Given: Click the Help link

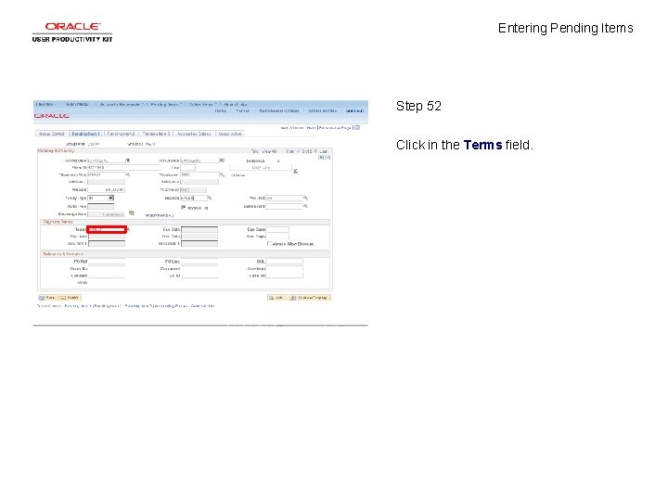Looking at the screenshot, I should click(311, 127).
